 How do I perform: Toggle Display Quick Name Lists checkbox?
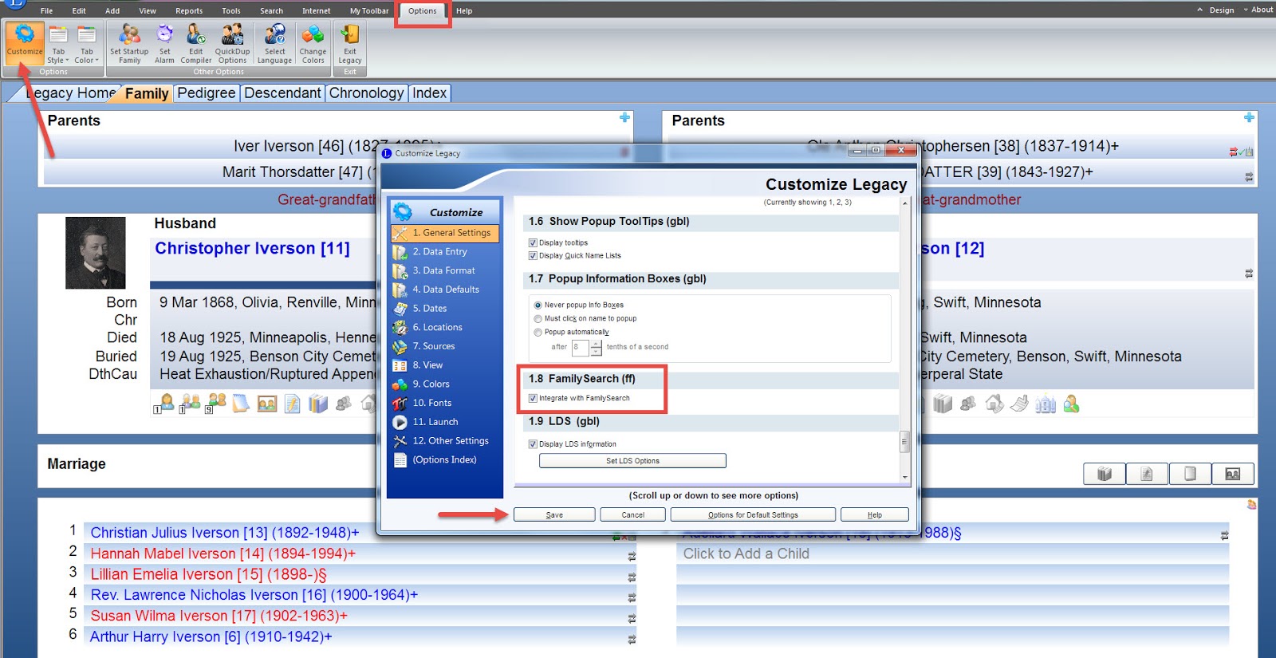point(533,256)
